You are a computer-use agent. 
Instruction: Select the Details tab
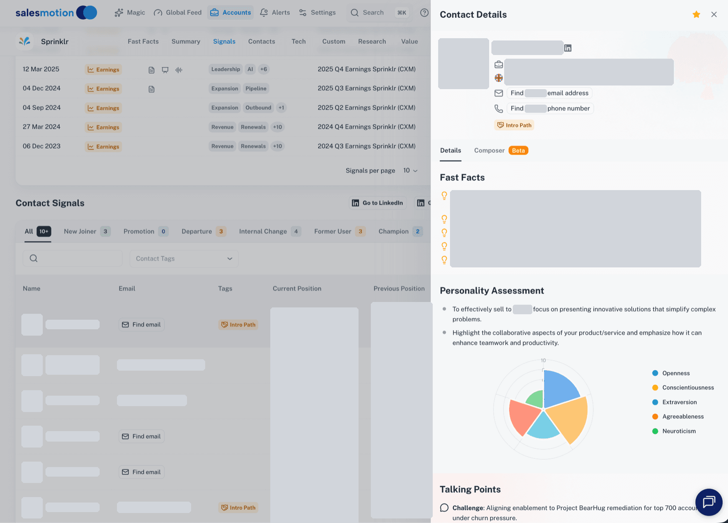click(450, 151)
